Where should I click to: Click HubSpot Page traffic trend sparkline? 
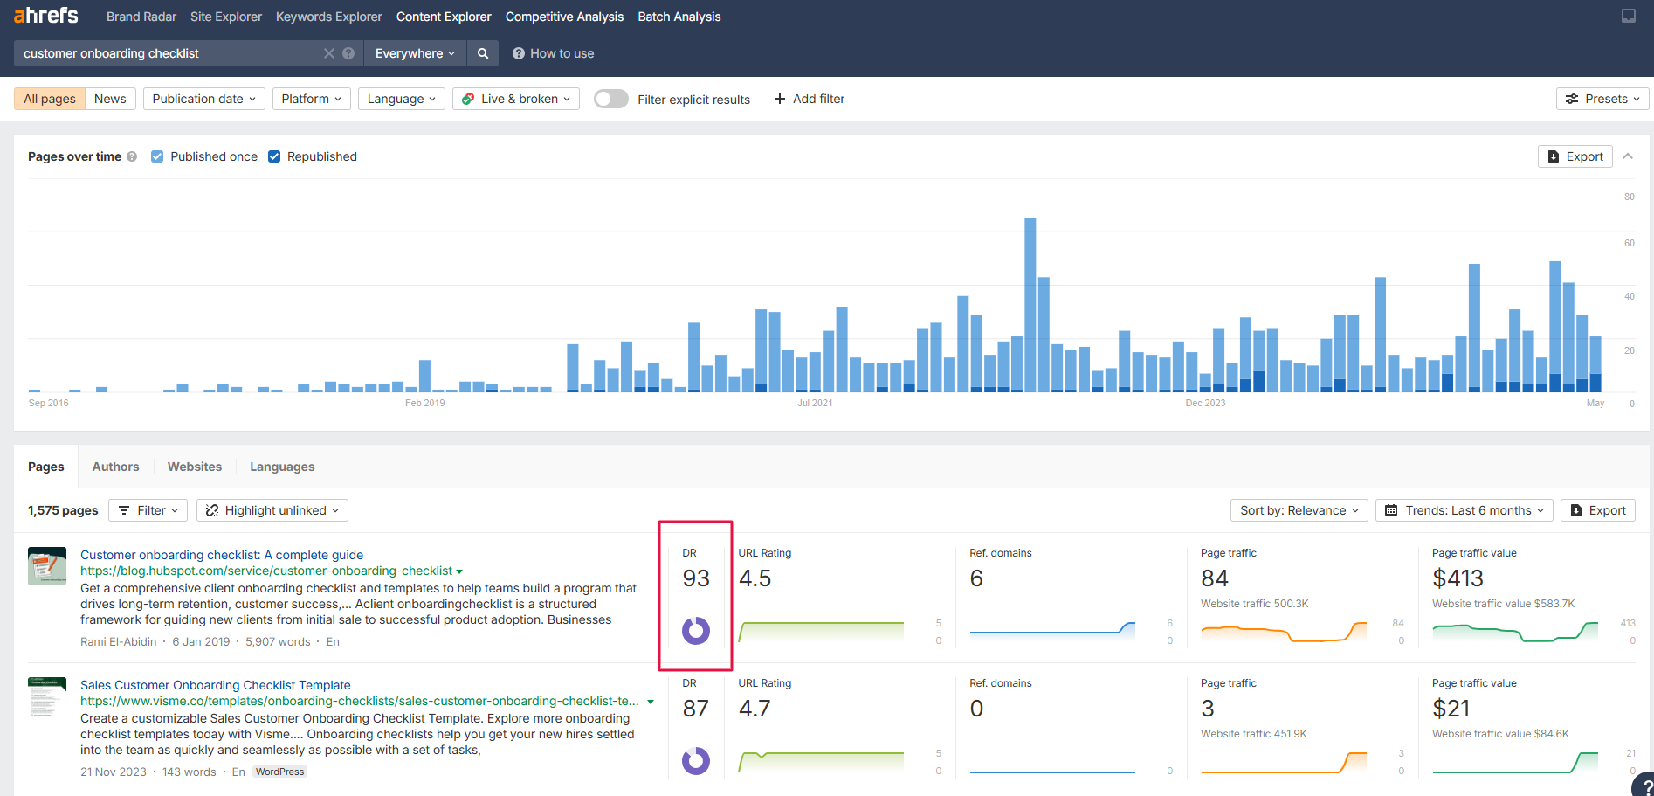click(x=1284, y=632)
